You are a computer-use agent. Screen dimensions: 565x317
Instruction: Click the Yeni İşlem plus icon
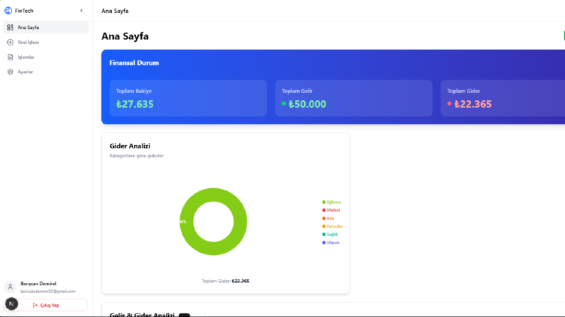click(10, 43)
